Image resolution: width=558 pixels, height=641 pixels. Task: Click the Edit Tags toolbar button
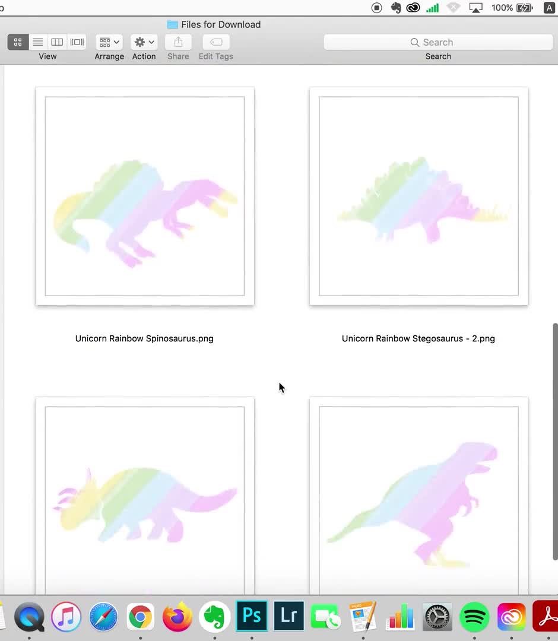coord(215,42)
